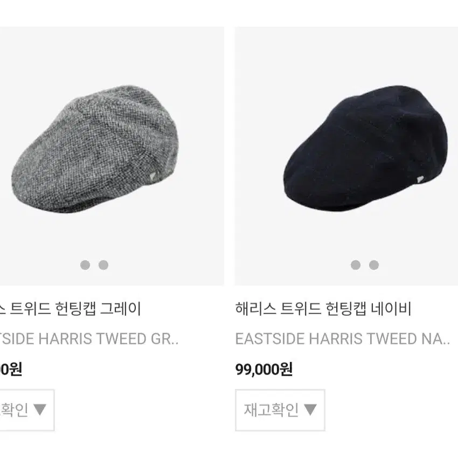Open the gray Harris Tweed hunting cap image

coord(95,149)
